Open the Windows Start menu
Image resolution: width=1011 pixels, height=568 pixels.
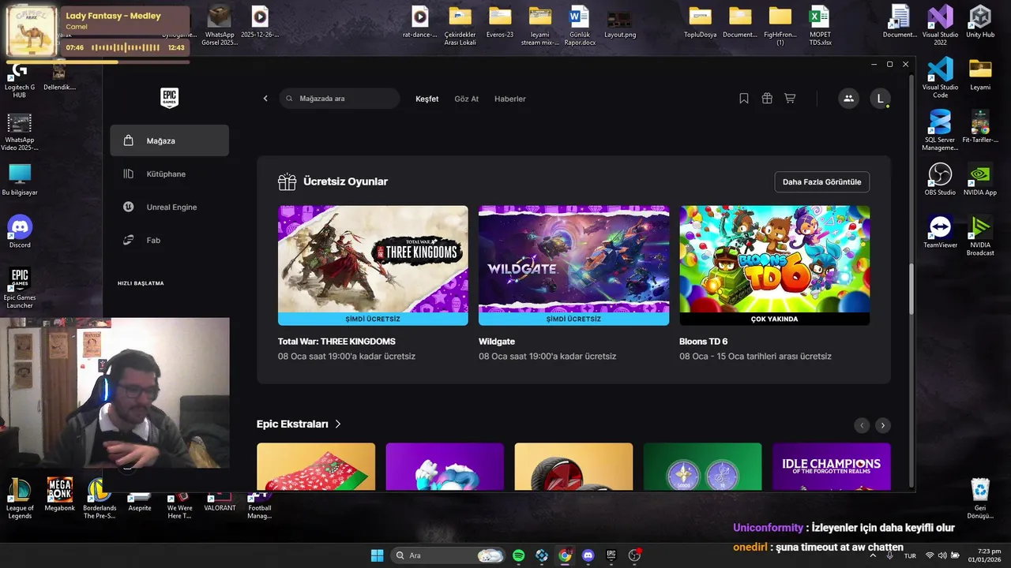pos(377,555)
